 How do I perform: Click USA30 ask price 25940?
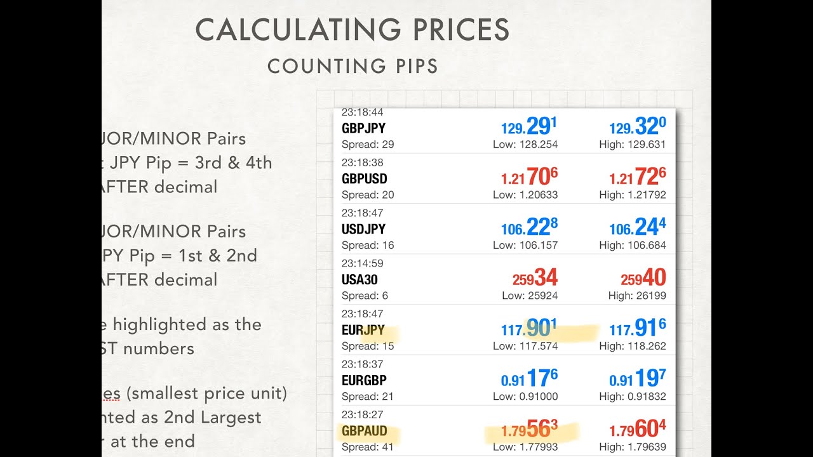[x=643, y=279]
